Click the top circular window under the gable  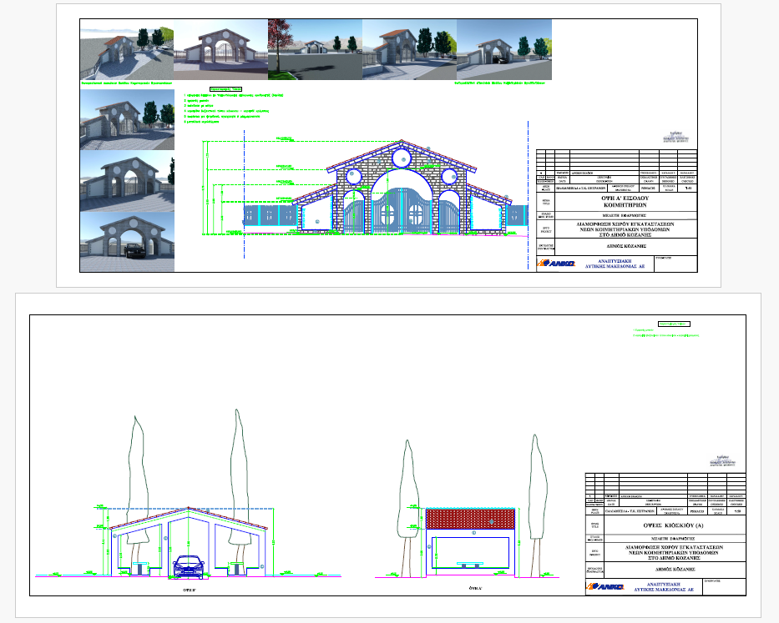pyautogui.click(x=403, y=157)
